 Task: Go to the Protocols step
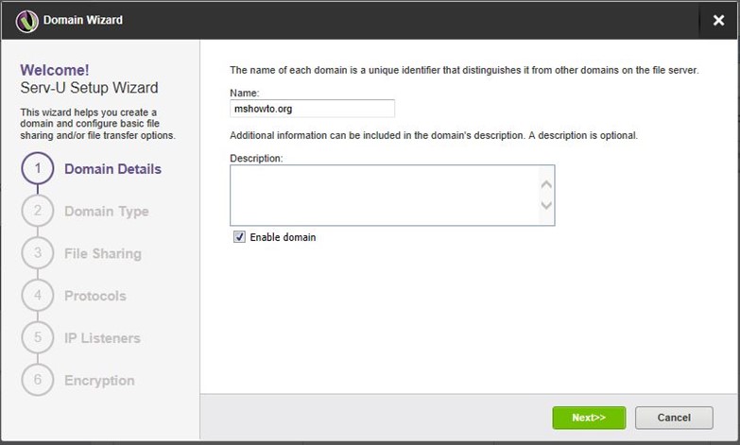95,296
